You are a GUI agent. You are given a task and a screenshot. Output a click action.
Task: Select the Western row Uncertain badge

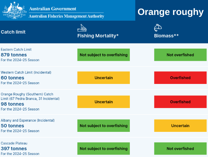pos(103,78)
